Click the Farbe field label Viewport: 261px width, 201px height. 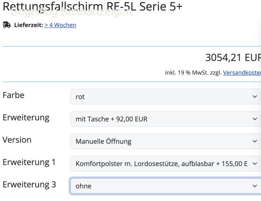coord(13,95)
